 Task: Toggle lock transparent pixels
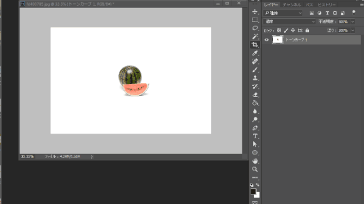click(279, 30)
